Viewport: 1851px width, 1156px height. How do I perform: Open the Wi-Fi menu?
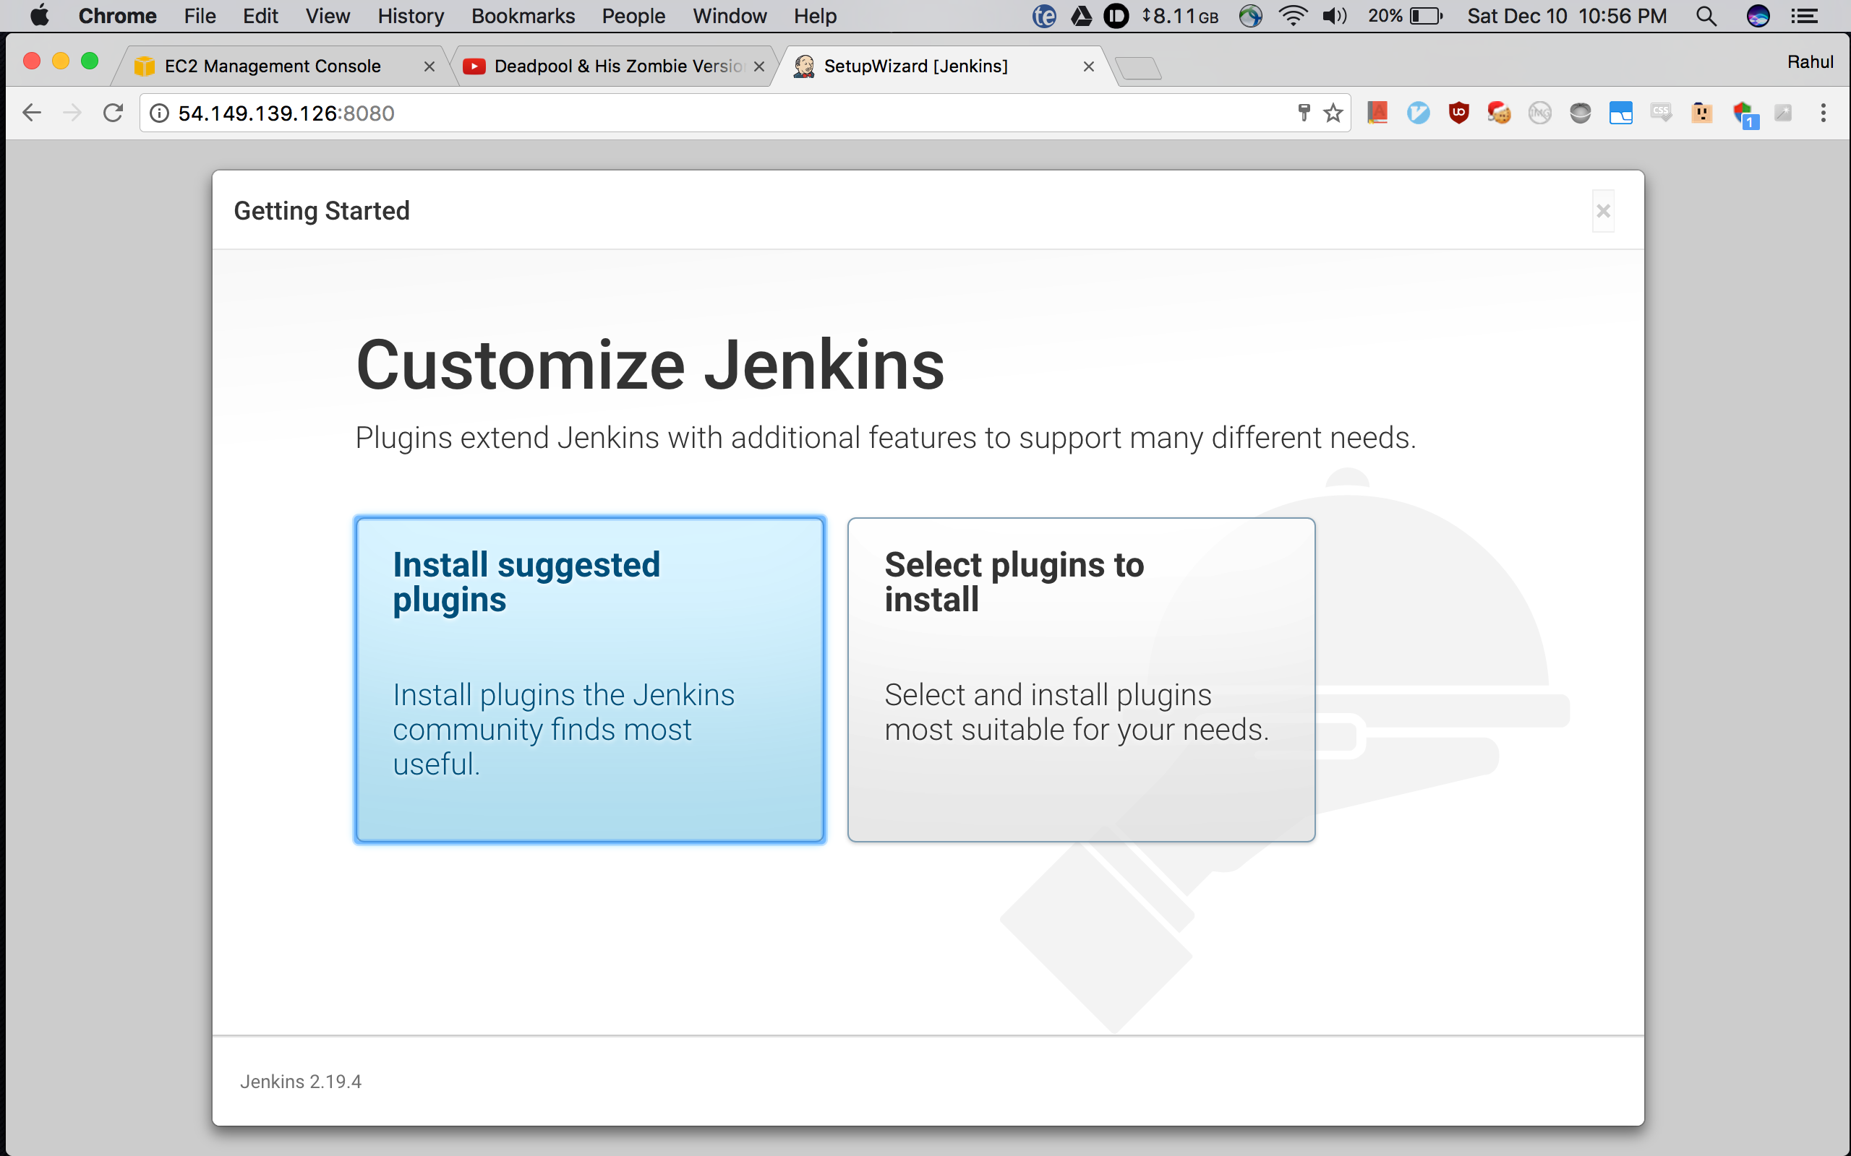[1294, 15]
